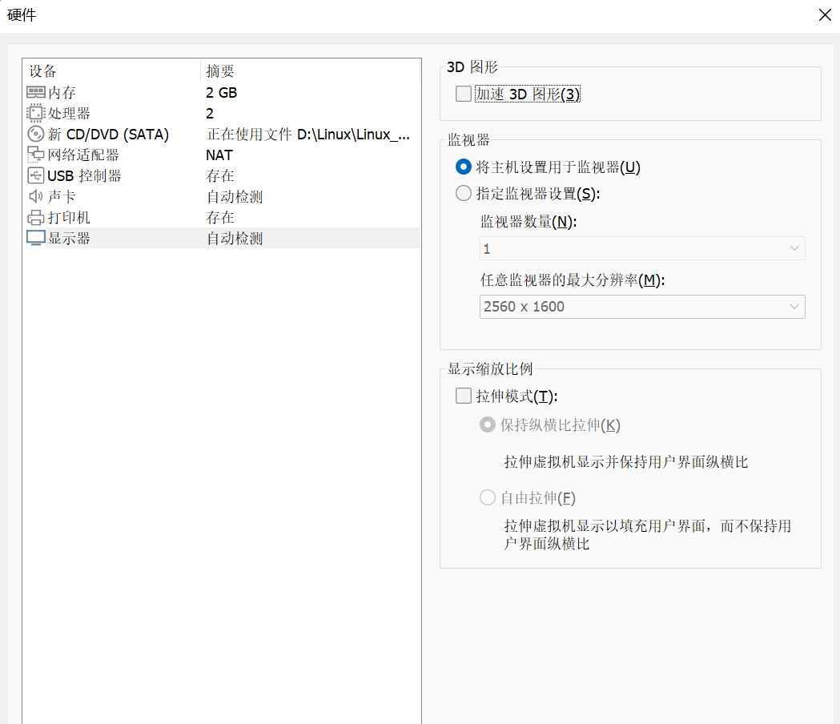The height and width of the screenshot is (724, 840).
Task: Open the 最大分辨率 2560 x 1600 dropdown
Action: (642, 307)
